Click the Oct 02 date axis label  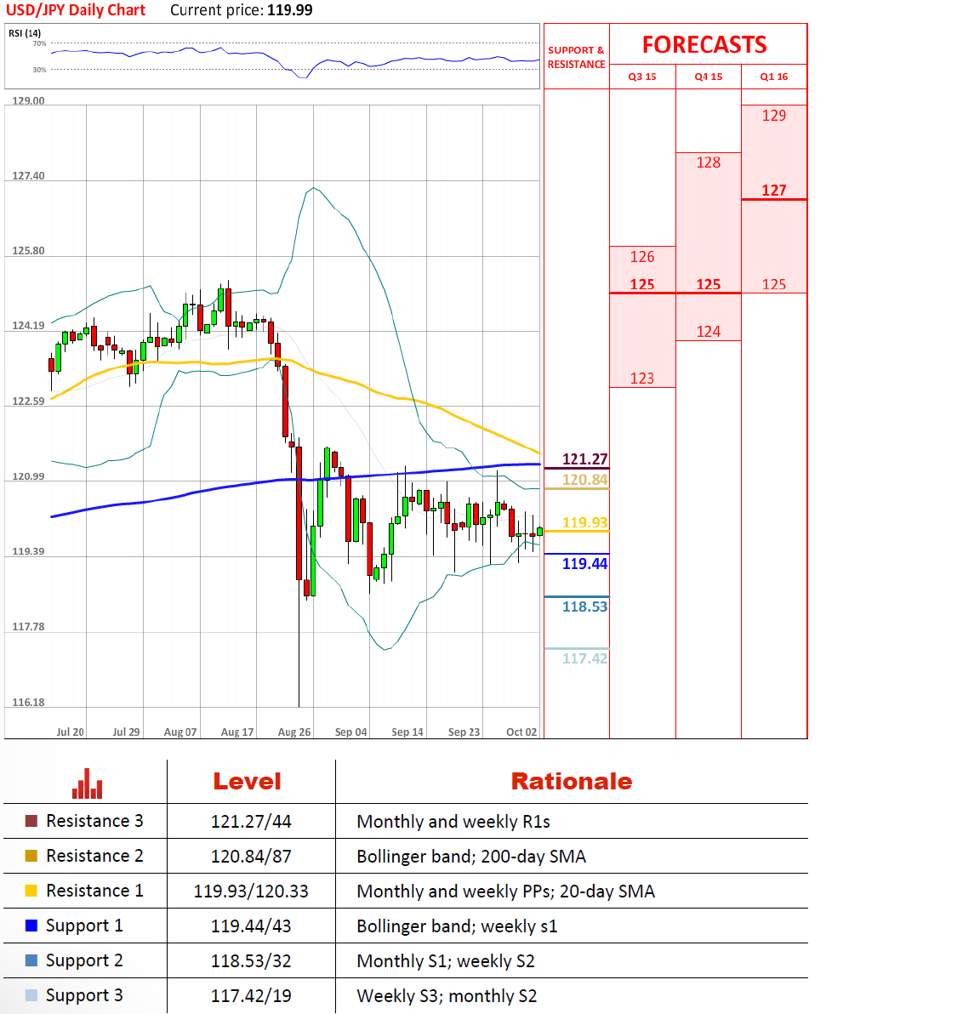coord(521,732)
